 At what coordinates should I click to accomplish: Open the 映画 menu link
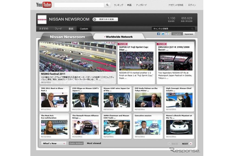pos(129,5)
